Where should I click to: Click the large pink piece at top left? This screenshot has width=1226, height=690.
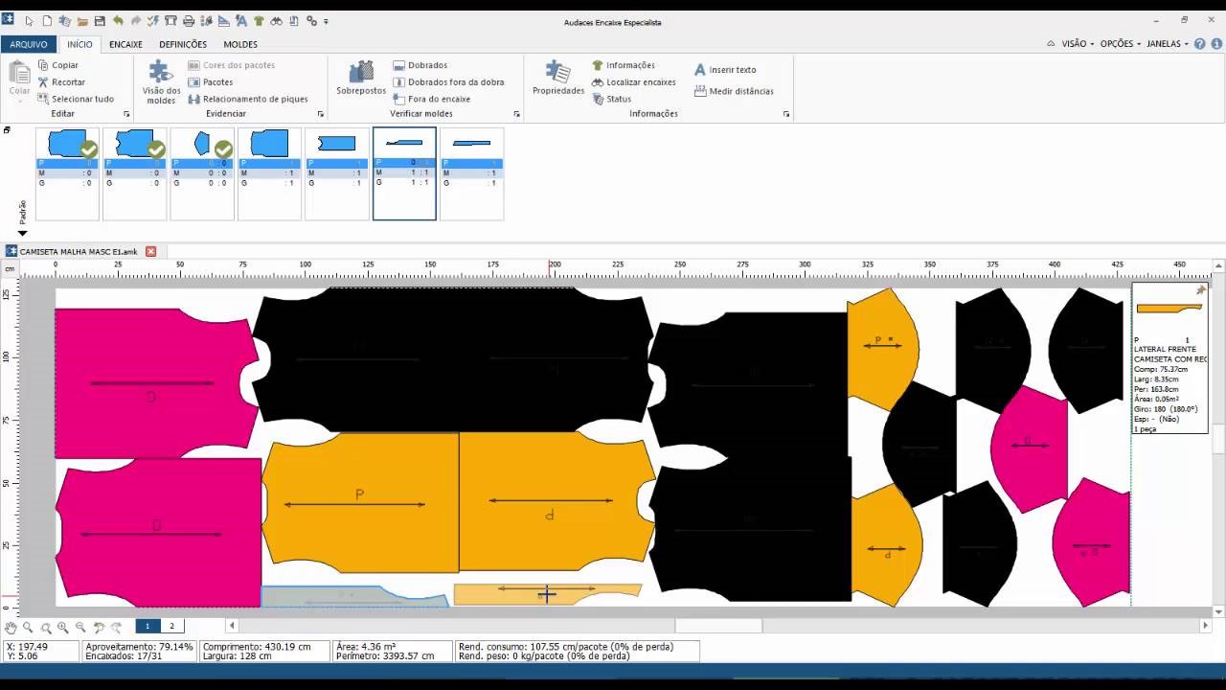point(155,383)
